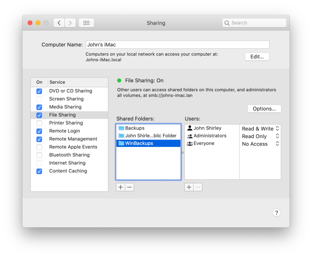Screen dimensions: 312x257
Task: Click the back navigation arrow
Action: (x=59, y=23)
